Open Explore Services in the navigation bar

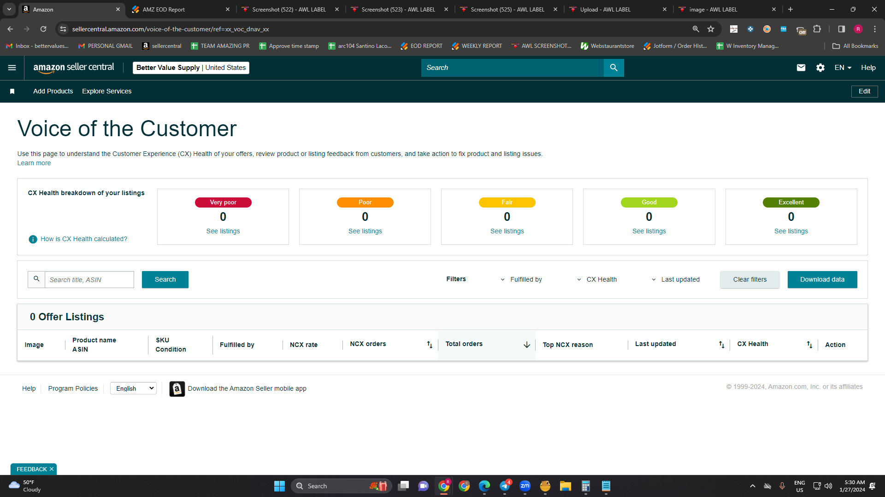[x=107, y=92]
